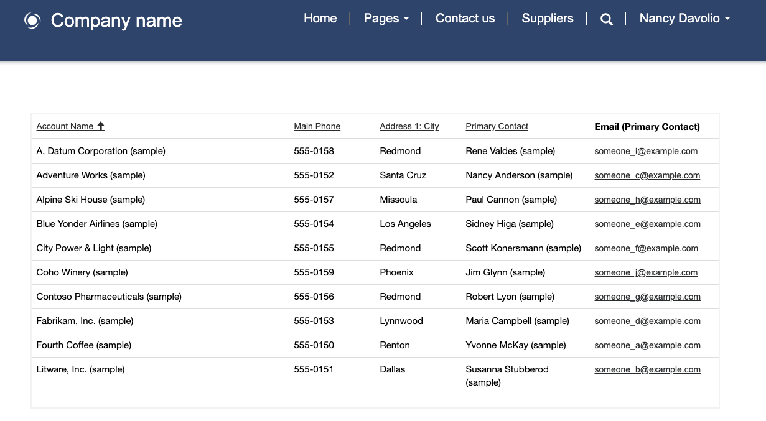Sort the table by Main Phone
The image size is (766, 421).
pyautogui.click(x=317, y=126)
